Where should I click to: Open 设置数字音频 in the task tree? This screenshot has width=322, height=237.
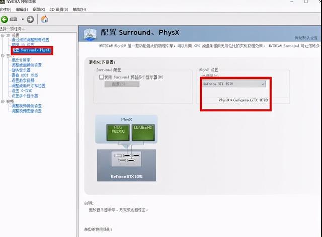[23, 81]
